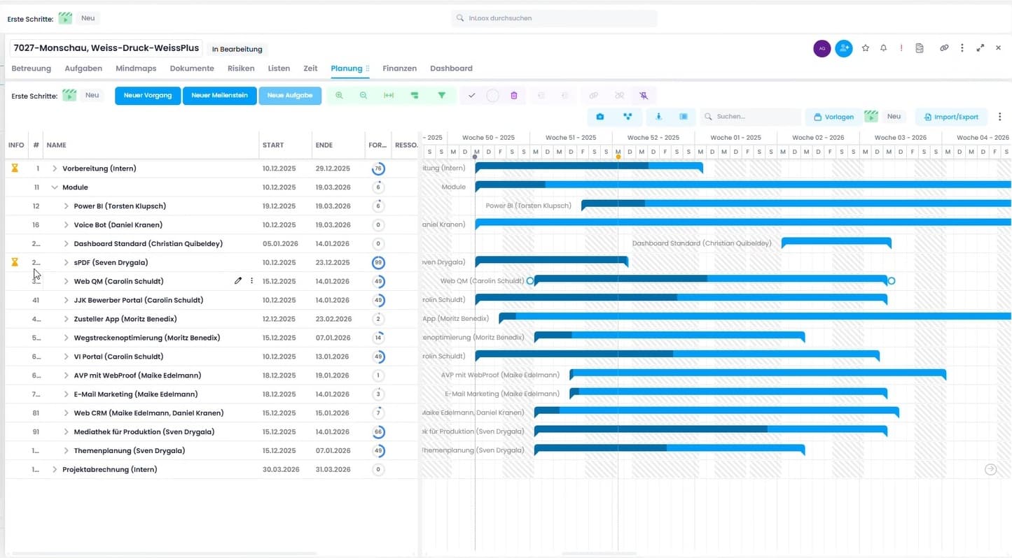The image size is (1012, 558).
Task: Switch to the Finanzen tab
Action: [x=399, y=69]
